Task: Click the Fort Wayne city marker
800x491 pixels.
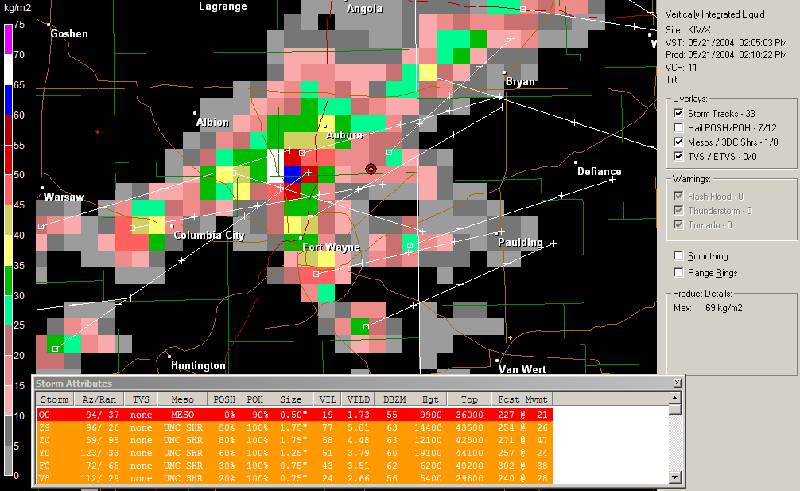Action: [301, 238]
